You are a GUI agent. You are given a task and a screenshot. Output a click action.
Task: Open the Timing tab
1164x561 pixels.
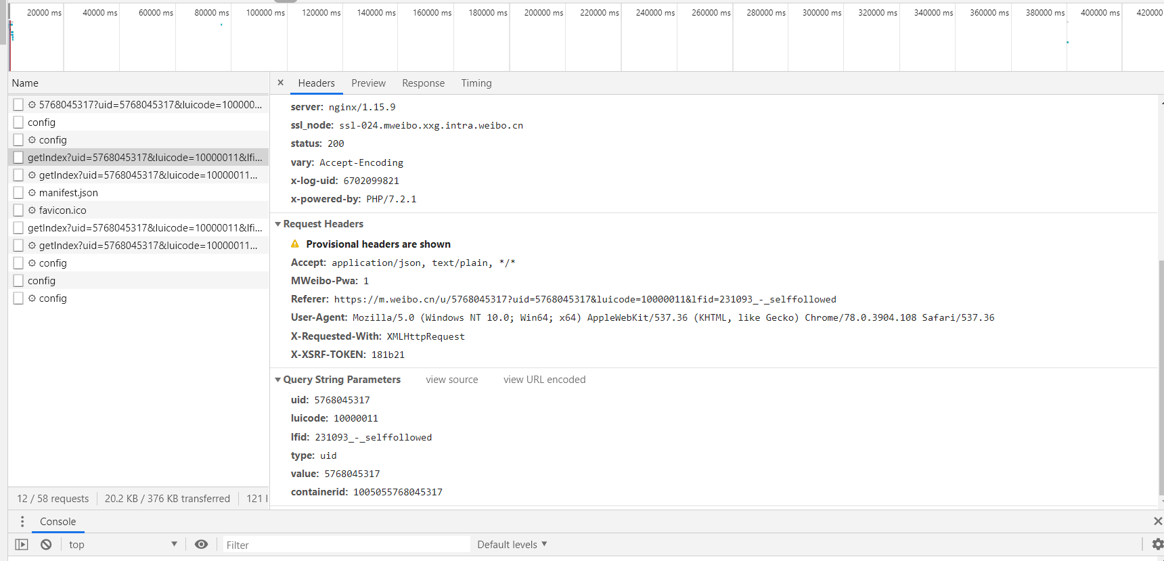tap(476, 83)
